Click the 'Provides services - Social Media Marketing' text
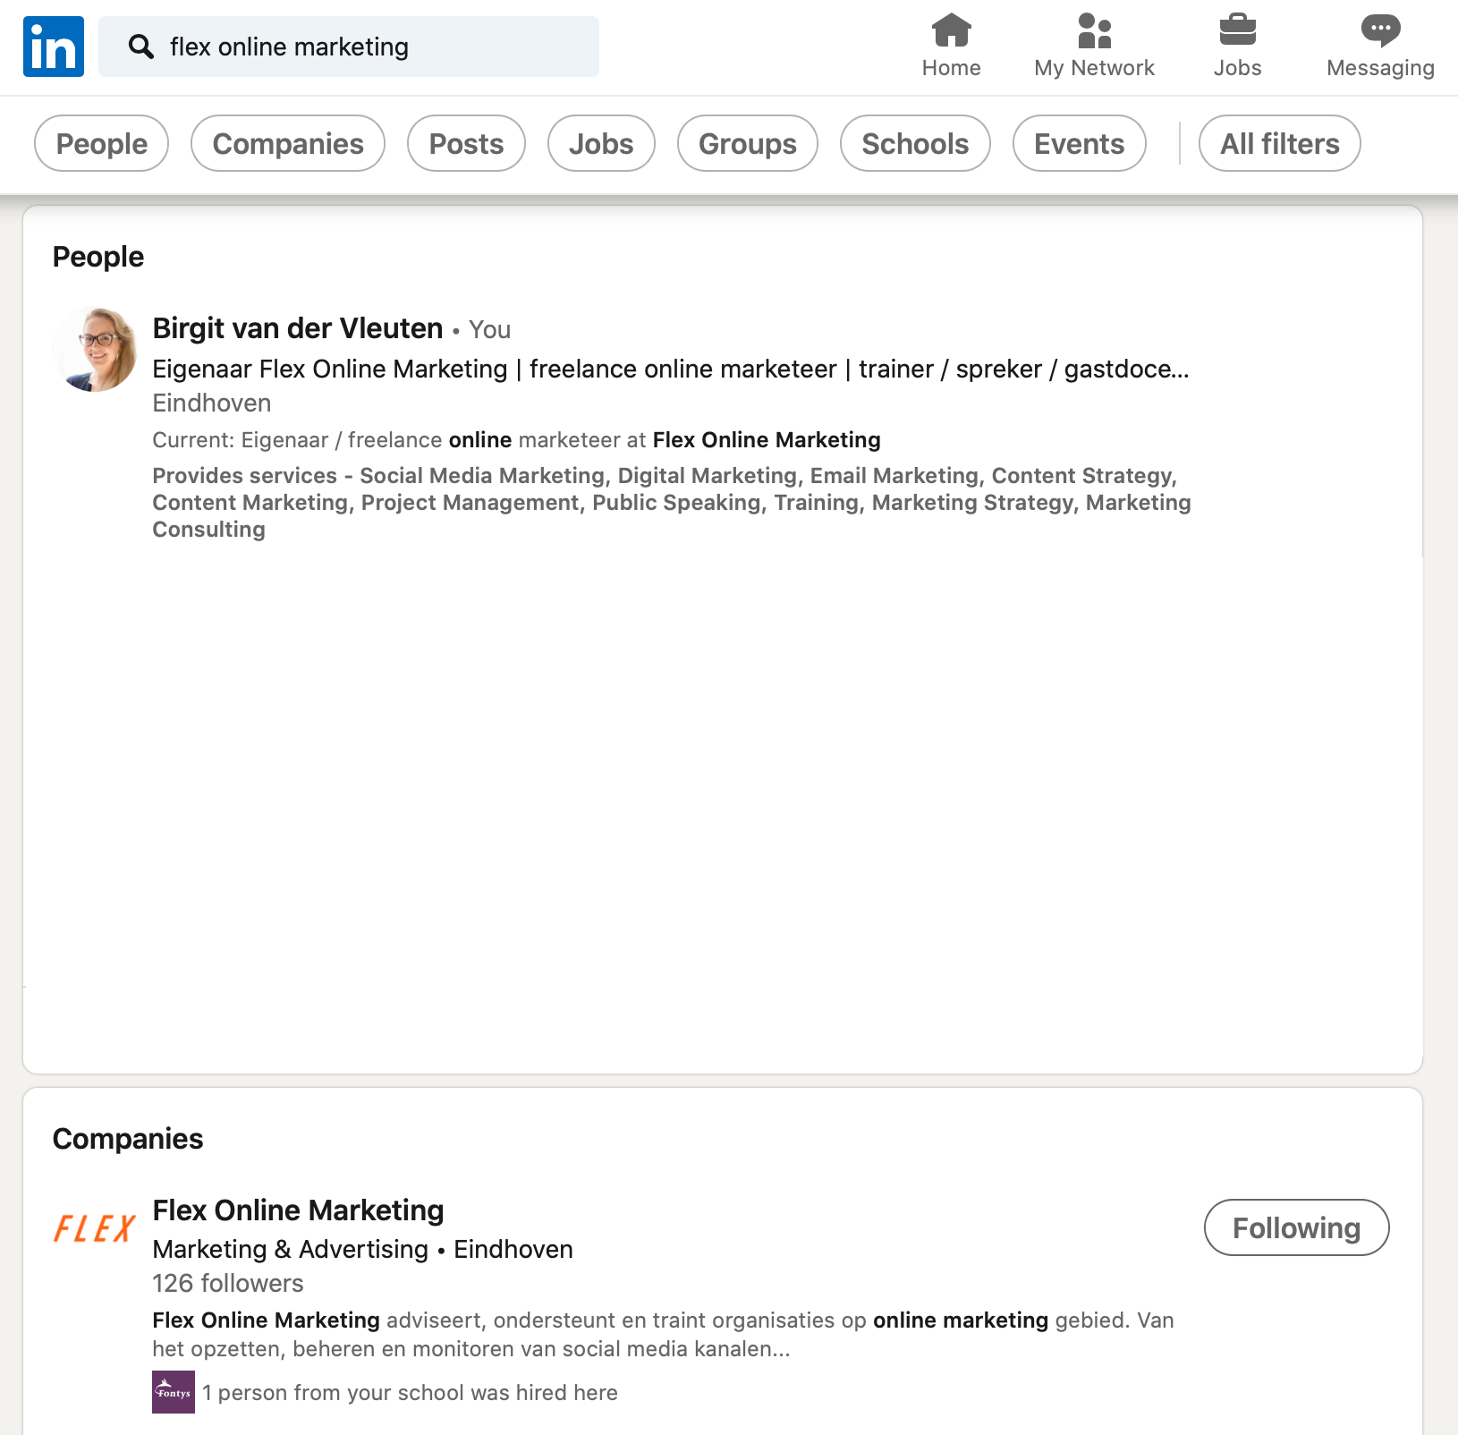 (672, 502)
